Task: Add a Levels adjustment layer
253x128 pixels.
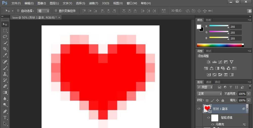Action: [215, 62]
